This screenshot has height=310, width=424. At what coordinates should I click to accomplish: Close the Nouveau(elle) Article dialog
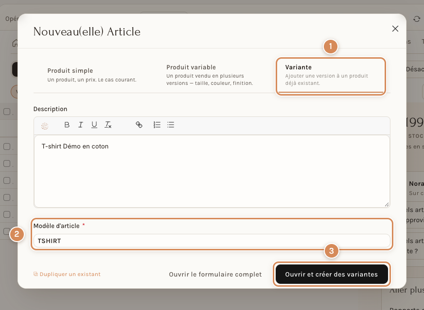395,29
